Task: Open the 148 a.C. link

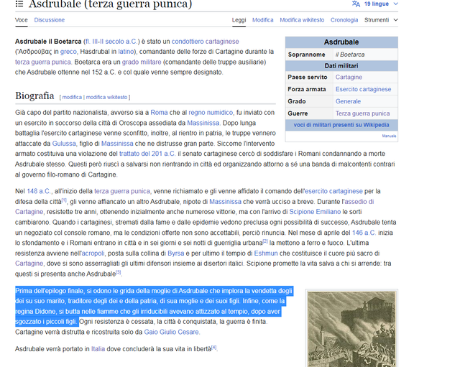Action: tap(39, 191)
